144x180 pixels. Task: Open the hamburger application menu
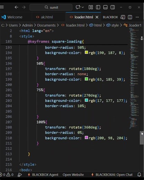point(2,7)
